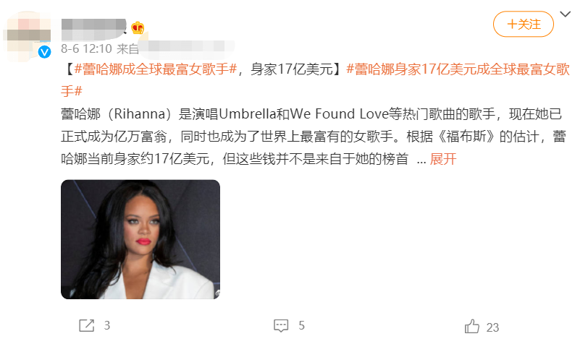Click the blue verified V badge
Viewport: 588px width, 344px height.
(45, 51)
